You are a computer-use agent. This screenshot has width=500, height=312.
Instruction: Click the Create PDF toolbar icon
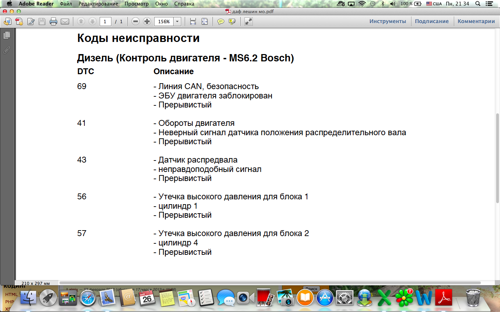[x=19, y=21]
